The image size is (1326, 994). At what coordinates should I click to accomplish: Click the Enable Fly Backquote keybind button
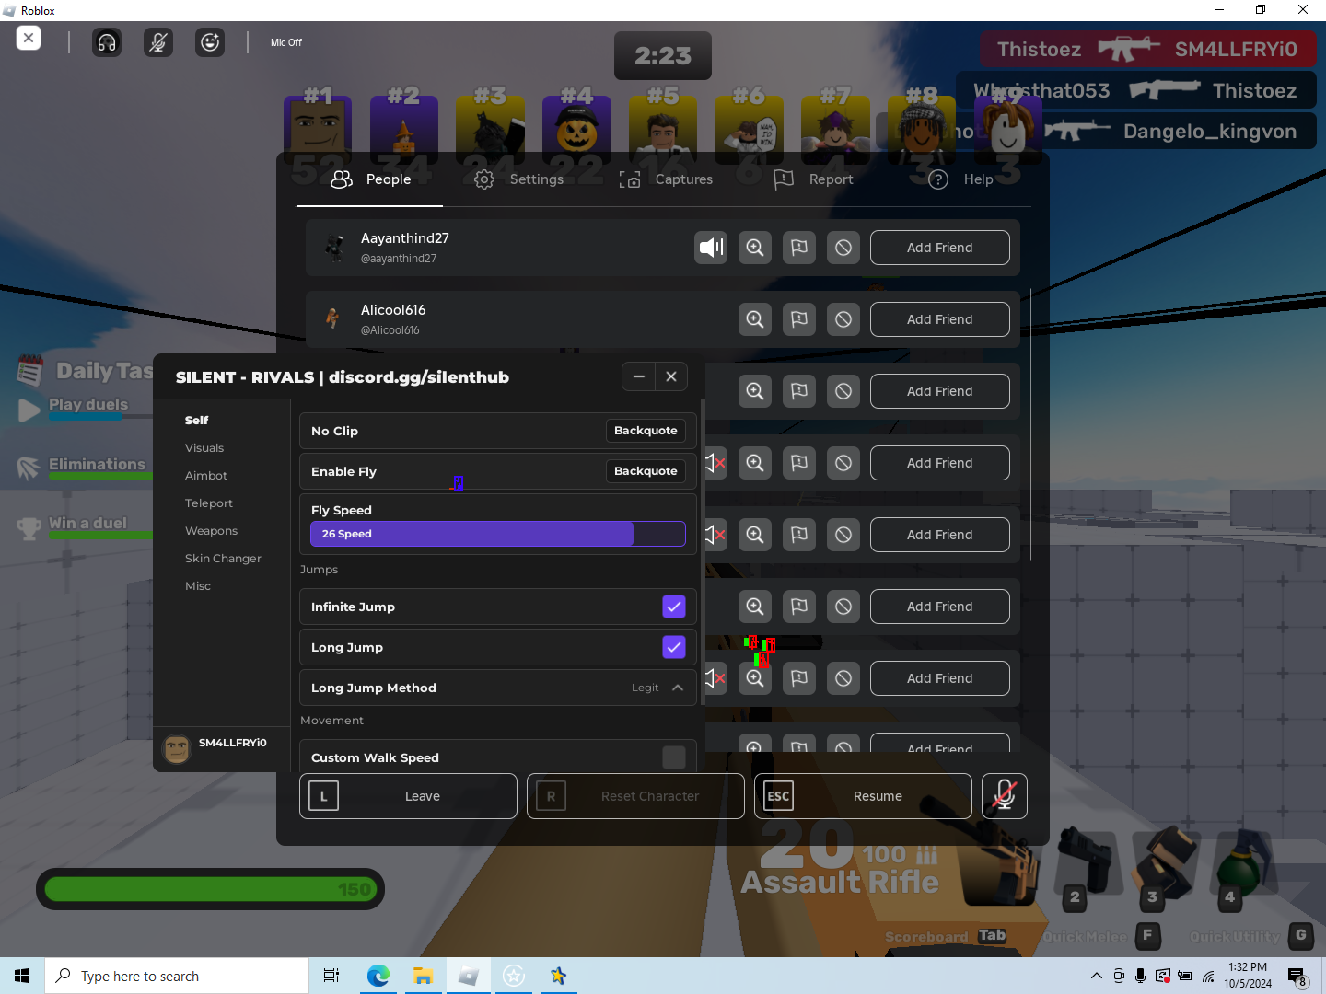pos(646,471)
